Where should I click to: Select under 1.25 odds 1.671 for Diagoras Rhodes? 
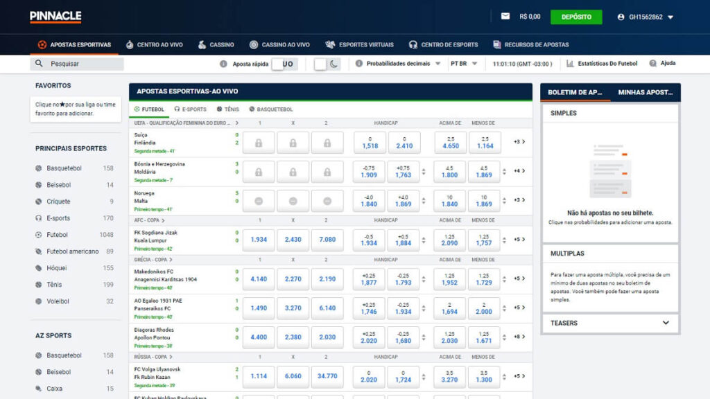484,337
